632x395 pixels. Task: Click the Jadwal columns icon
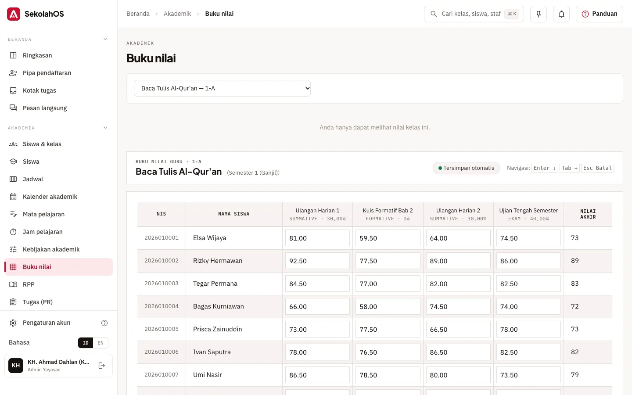13,179
